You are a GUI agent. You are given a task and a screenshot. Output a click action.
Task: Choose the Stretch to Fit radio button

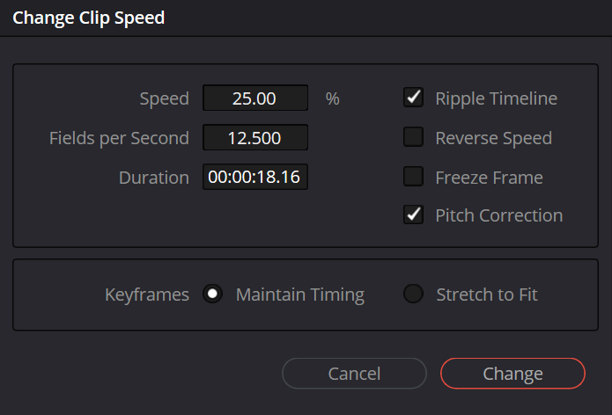414,295
